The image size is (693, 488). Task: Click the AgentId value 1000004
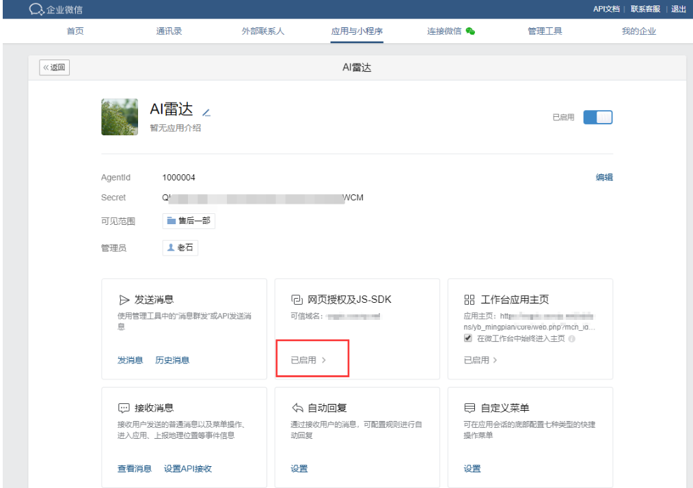pyautogui.click(x=178, y=177)
